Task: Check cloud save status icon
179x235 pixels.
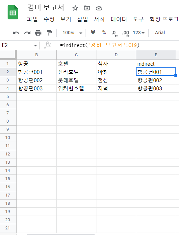Action: (99, 8)
